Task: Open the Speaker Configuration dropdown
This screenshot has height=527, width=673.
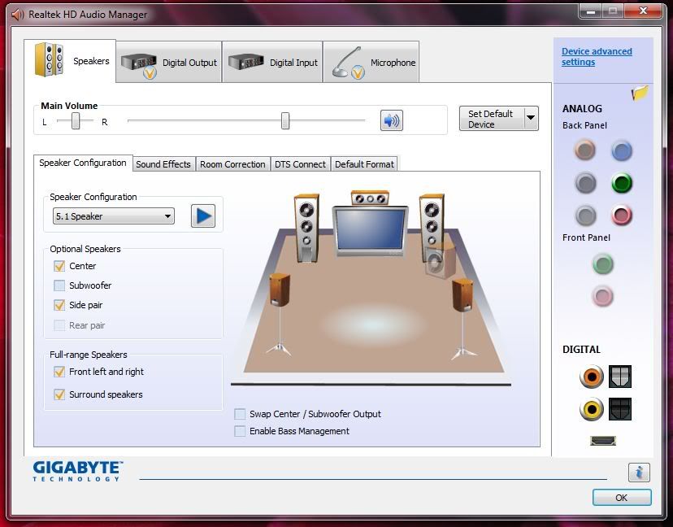Action: click(x=113, y=216)
